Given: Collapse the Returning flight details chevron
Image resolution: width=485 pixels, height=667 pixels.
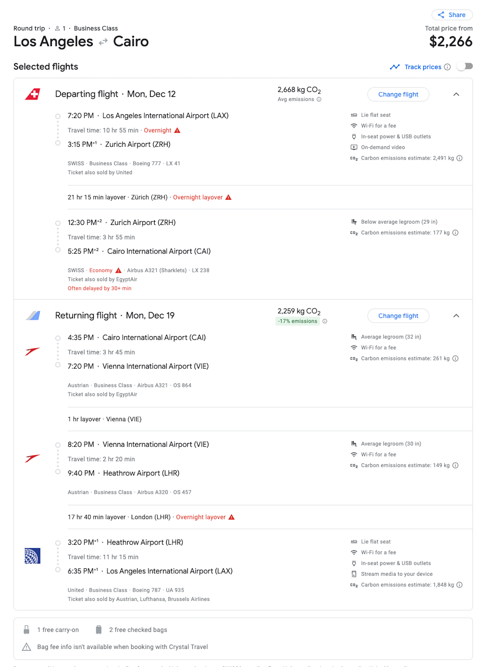Looking at the screenshot, I should click(456, 316).
